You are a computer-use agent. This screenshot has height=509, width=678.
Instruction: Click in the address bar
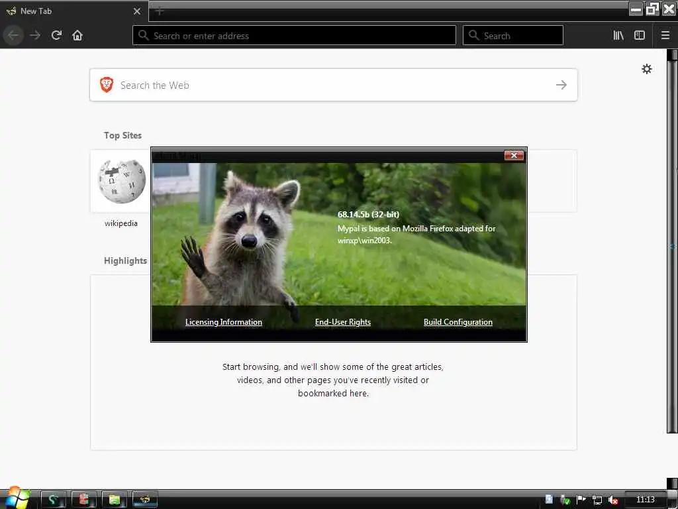tap(294, 36)
